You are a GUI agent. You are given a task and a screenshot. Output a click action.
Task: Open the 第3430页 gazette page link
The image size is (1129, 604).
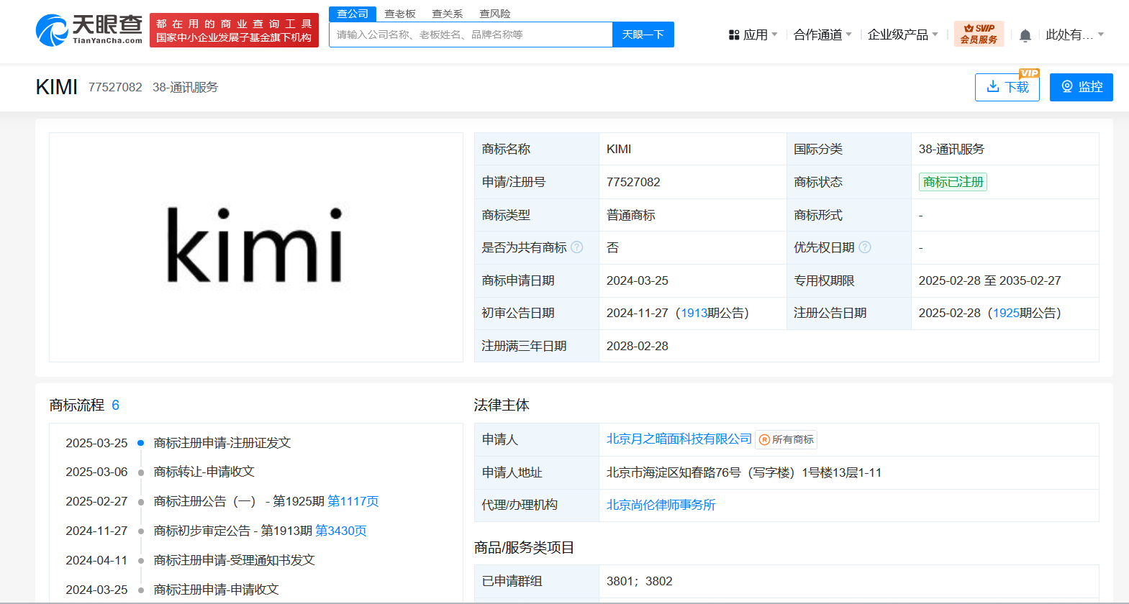[x=341, y=531]
